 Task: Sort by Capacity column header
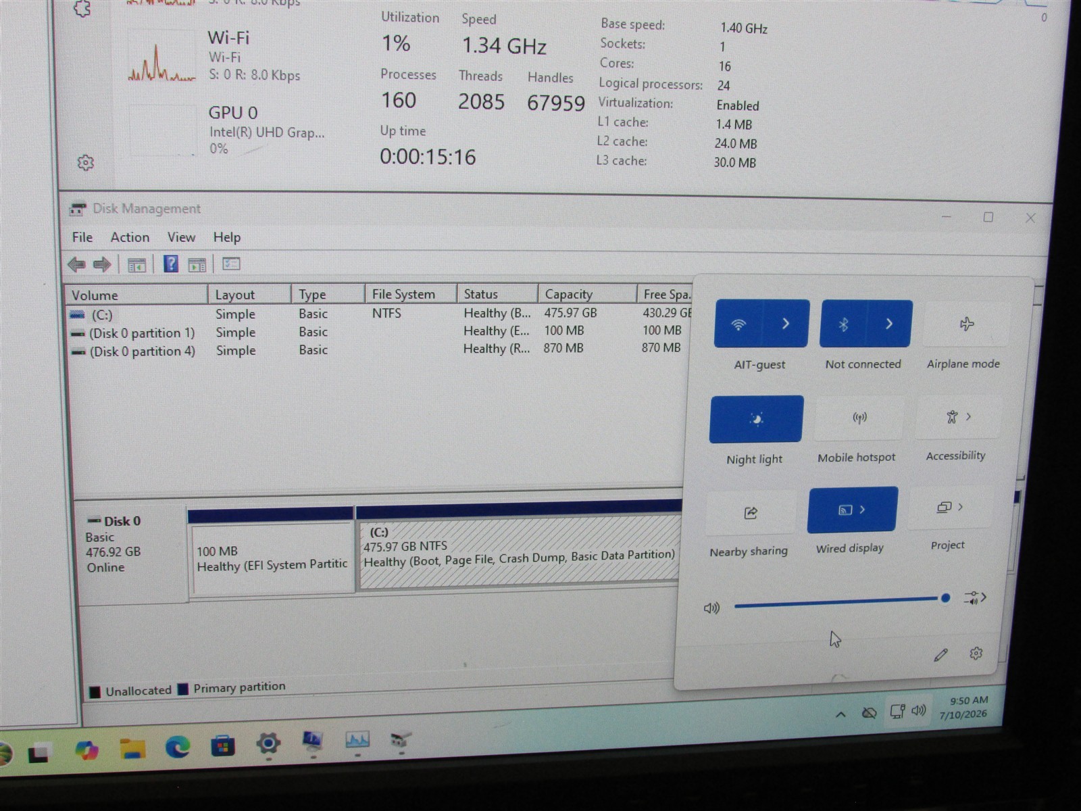[x=587, y=294]
